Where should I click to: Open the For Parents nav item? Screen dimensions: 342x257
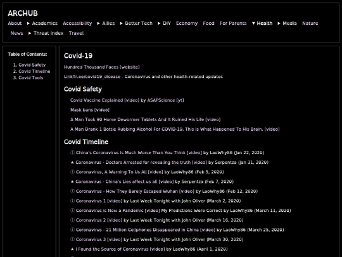point(233,23)
